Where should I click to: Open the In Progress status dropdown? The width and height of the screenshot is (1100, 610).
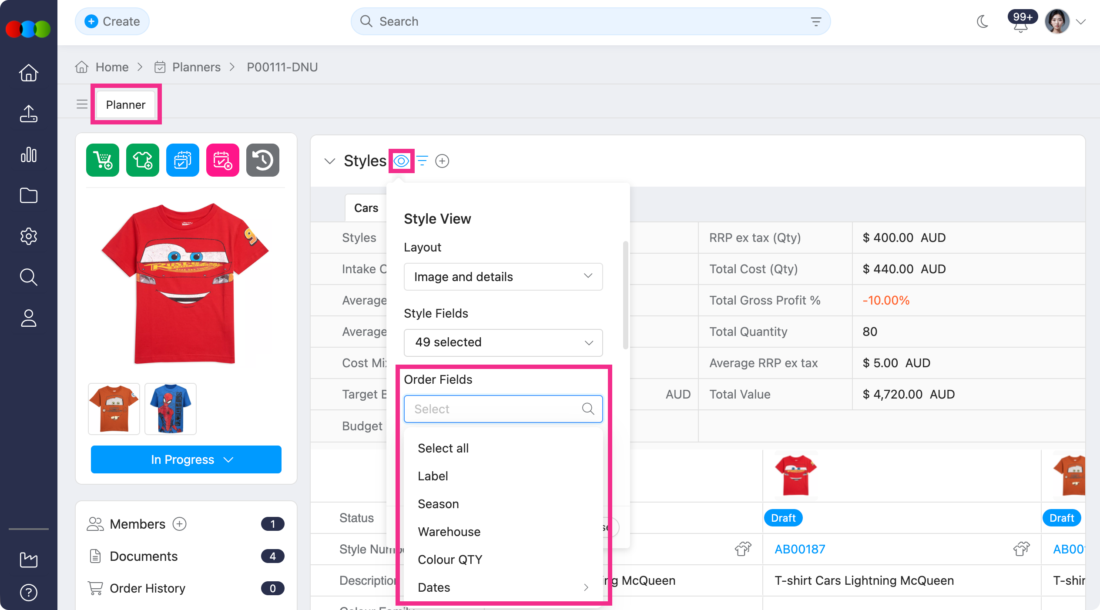coord(186,459)
